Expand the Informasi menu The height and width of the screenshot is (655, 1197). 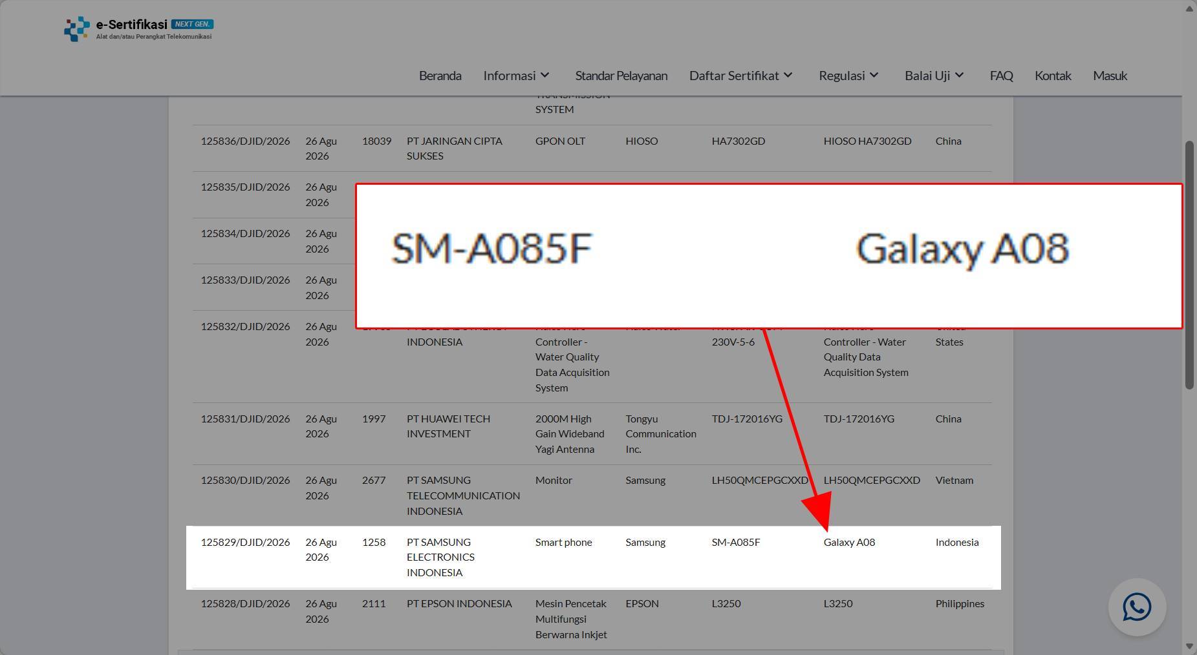[x=517, y=76]
